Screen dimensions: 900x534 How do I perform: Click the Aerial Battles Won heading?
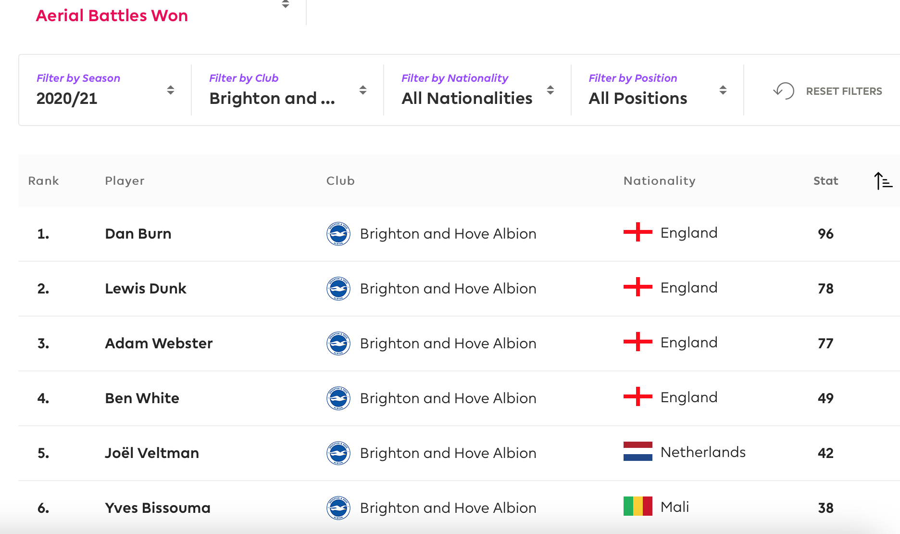[112, 15]
